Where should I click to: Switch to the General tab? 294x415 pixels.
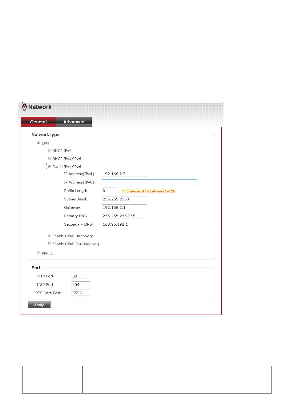pos(38,122)
